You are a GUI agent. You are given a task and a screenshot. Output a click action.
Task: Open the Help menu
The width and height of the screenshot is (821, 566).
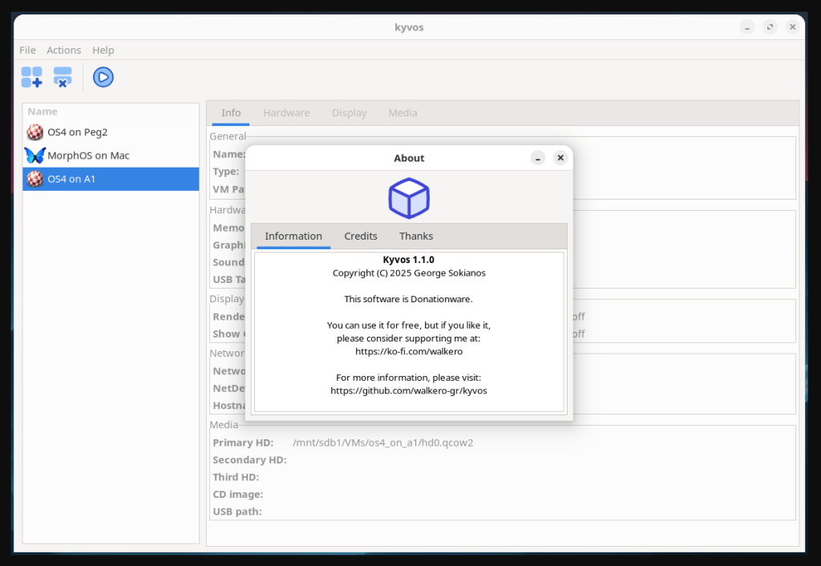tap(103, 50)
